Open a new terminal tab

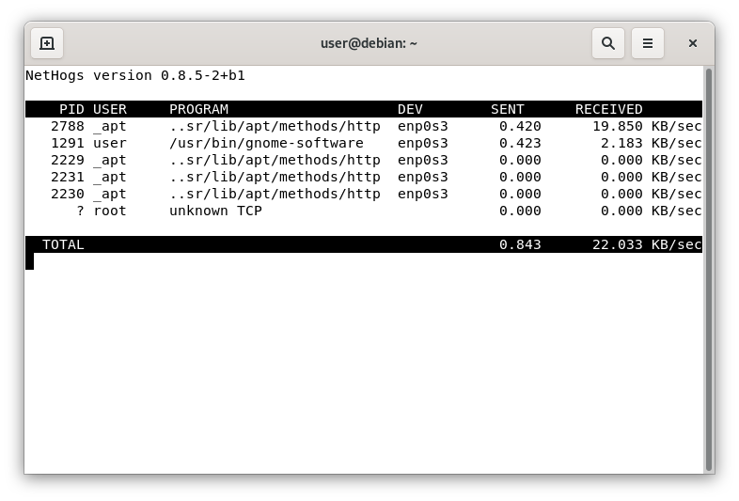47,43
